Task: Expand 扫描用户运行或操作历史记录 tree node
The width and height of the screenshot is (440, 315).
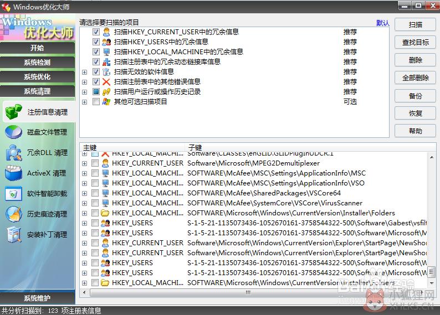Action: click(84, 92)
